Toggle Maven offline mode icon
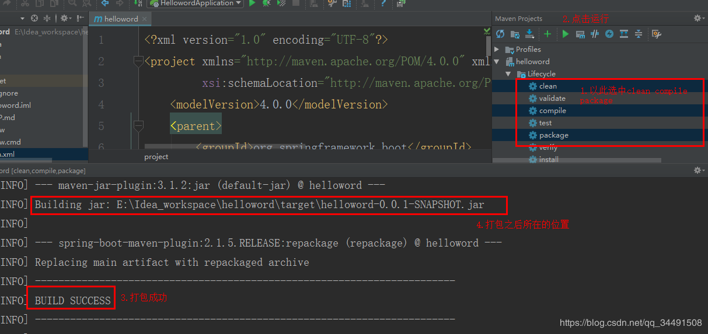The height and width of the screenshot is (334, 708). pos(595,34)
